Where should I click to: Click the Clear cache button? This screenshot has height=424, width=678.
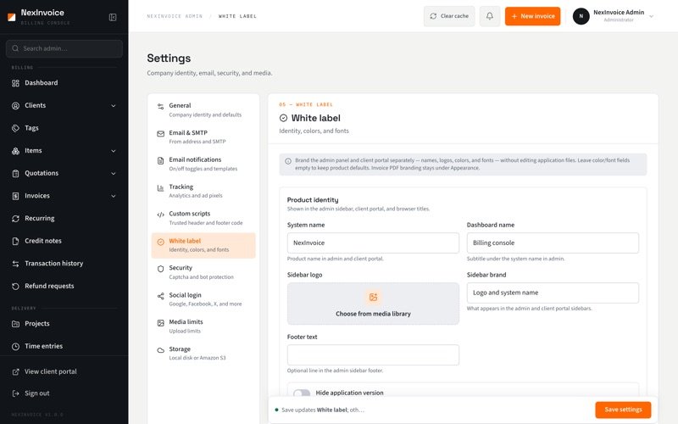(449, 16)
